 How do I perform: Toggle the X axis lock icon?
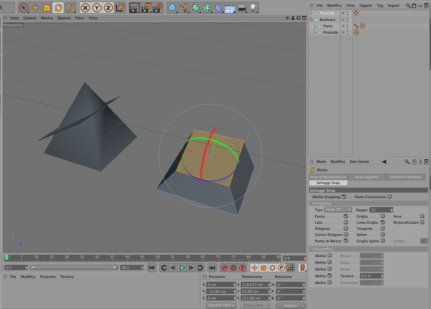(85, 8)
